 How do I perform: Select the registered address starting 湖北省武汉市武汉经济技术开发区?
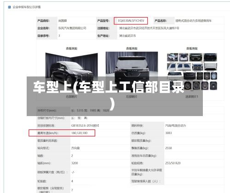[x=149, y=28]
